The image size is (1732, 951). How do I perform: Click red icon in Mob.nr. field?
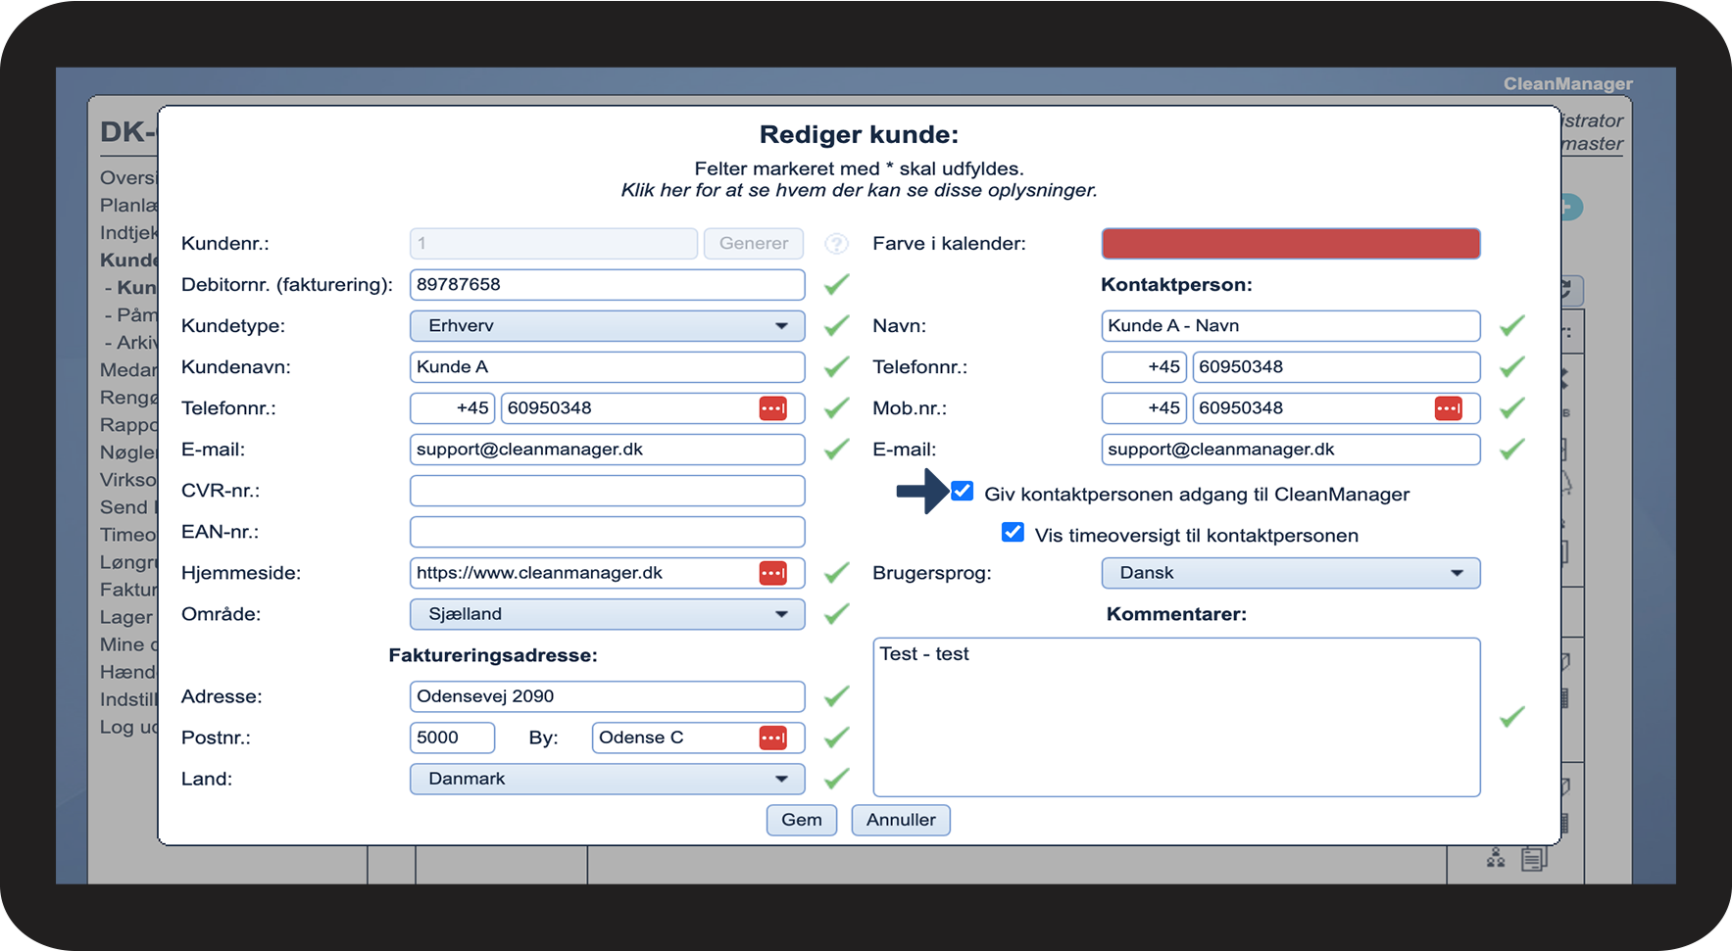click(1448, 408)
